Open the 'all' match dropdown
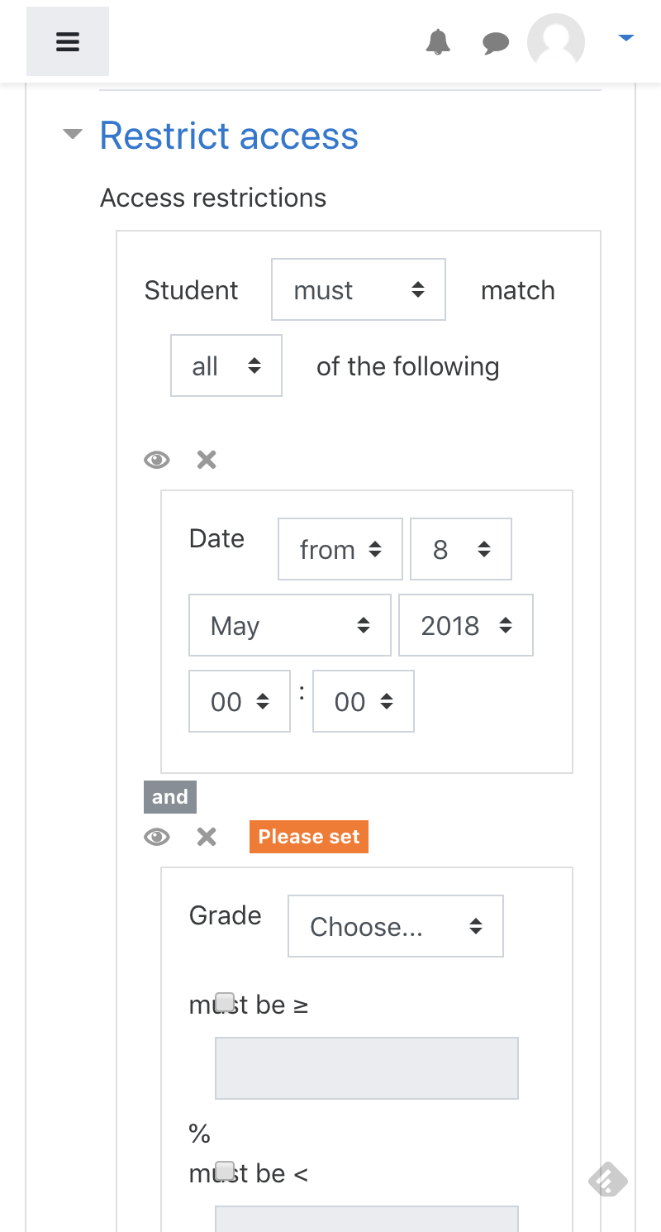This screenshot has height=1232, width=661. [x=226, y=365]
